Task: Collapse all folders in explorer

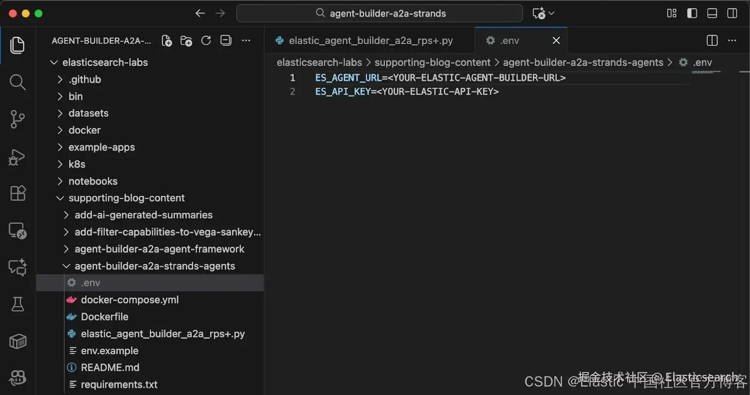Action: (226, 41)
